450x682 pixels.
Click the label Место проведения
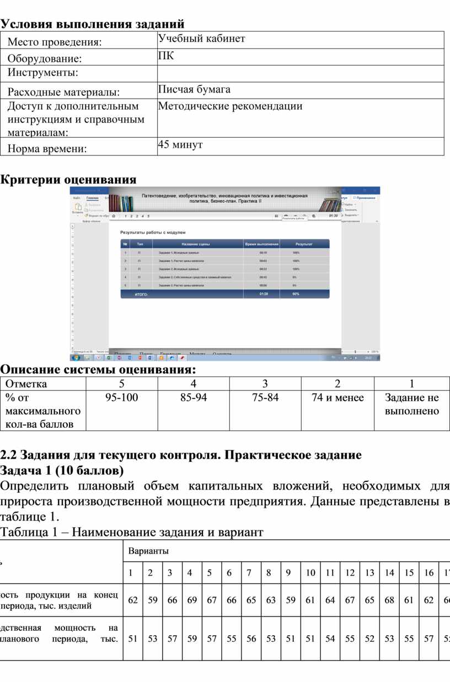[x=55, y=42]
